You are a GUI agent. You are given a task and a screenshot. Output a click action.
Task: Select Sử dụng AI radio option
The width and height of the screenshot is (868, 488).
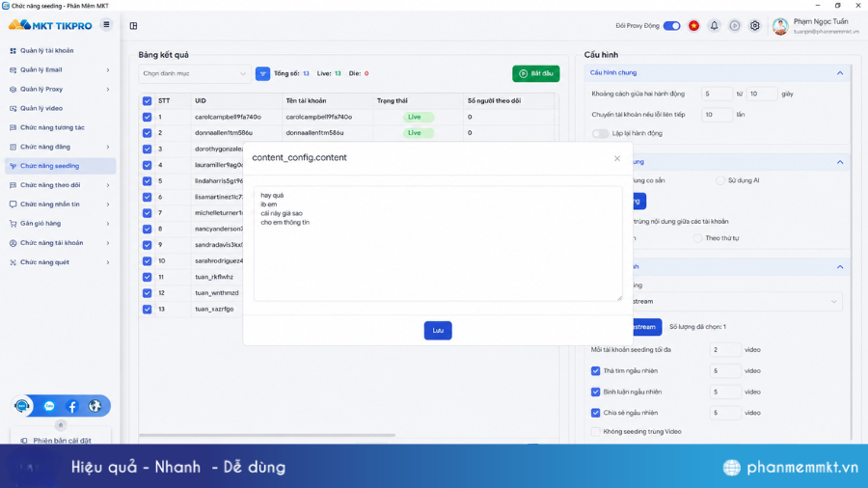(720, 180)
